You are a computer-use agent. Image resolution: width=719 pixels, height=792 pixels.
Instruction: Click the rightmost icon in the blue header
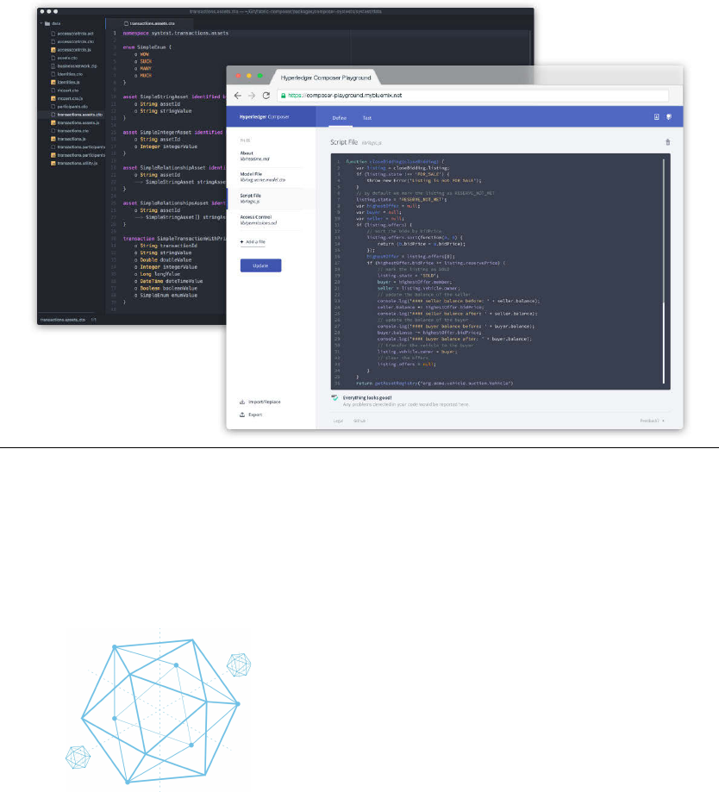[668, 116]
